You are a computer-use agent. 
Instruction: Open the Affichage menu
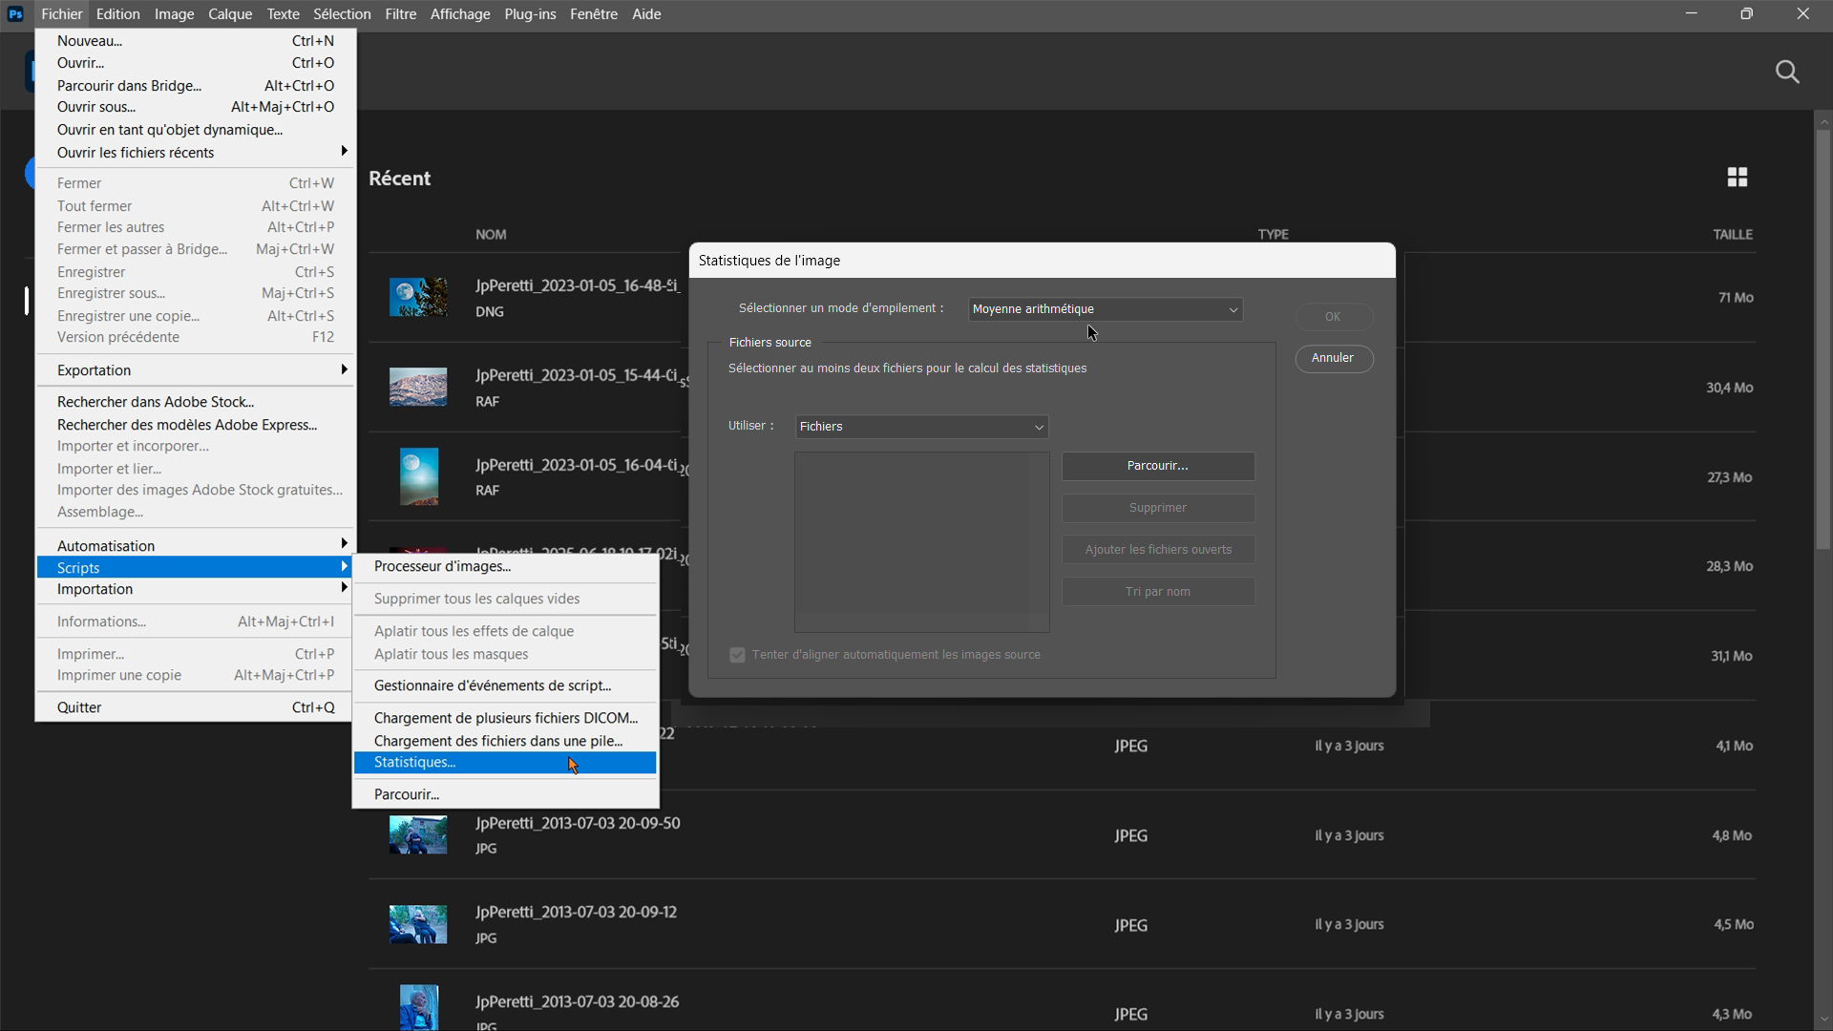460,14
